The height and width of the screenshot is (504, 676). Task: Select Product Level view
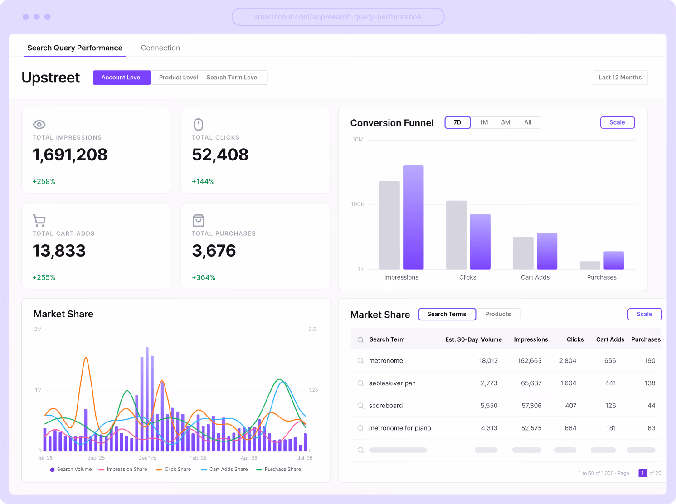(x=178, y=78)
